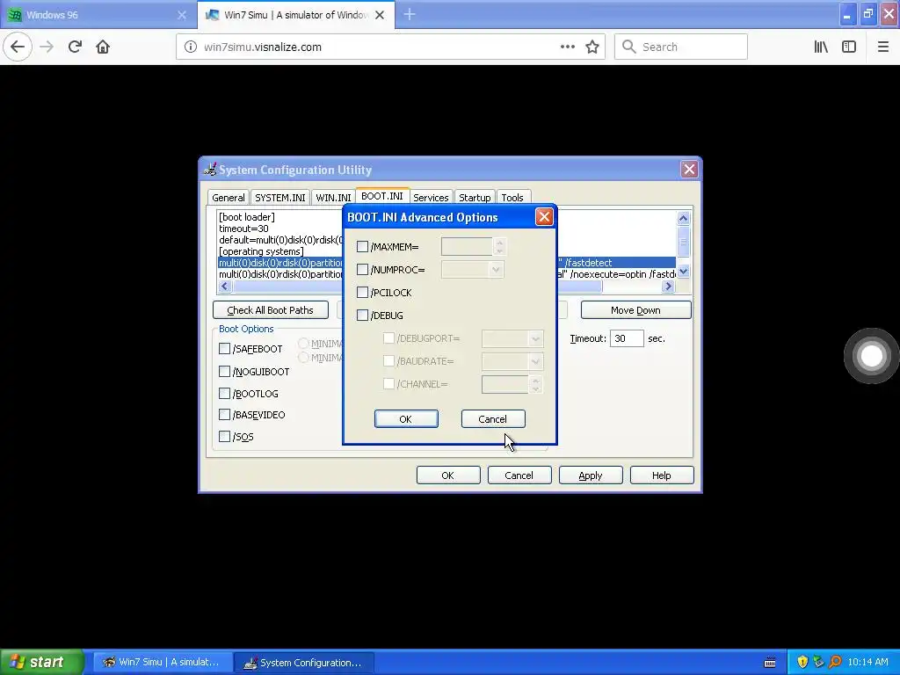
Task: Close the BOOT.INI Advanced Options dialog
Action: tap(543, 217)
